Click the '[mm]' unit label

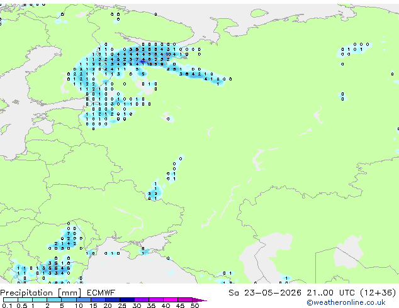69,293
